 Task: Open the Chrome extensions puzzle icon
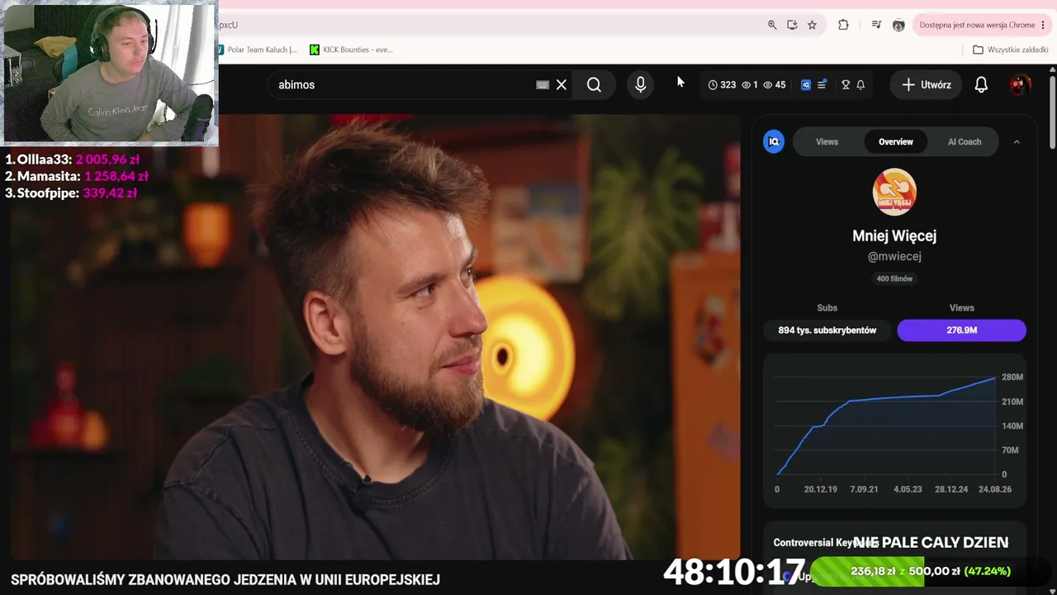tap(843, 25)
